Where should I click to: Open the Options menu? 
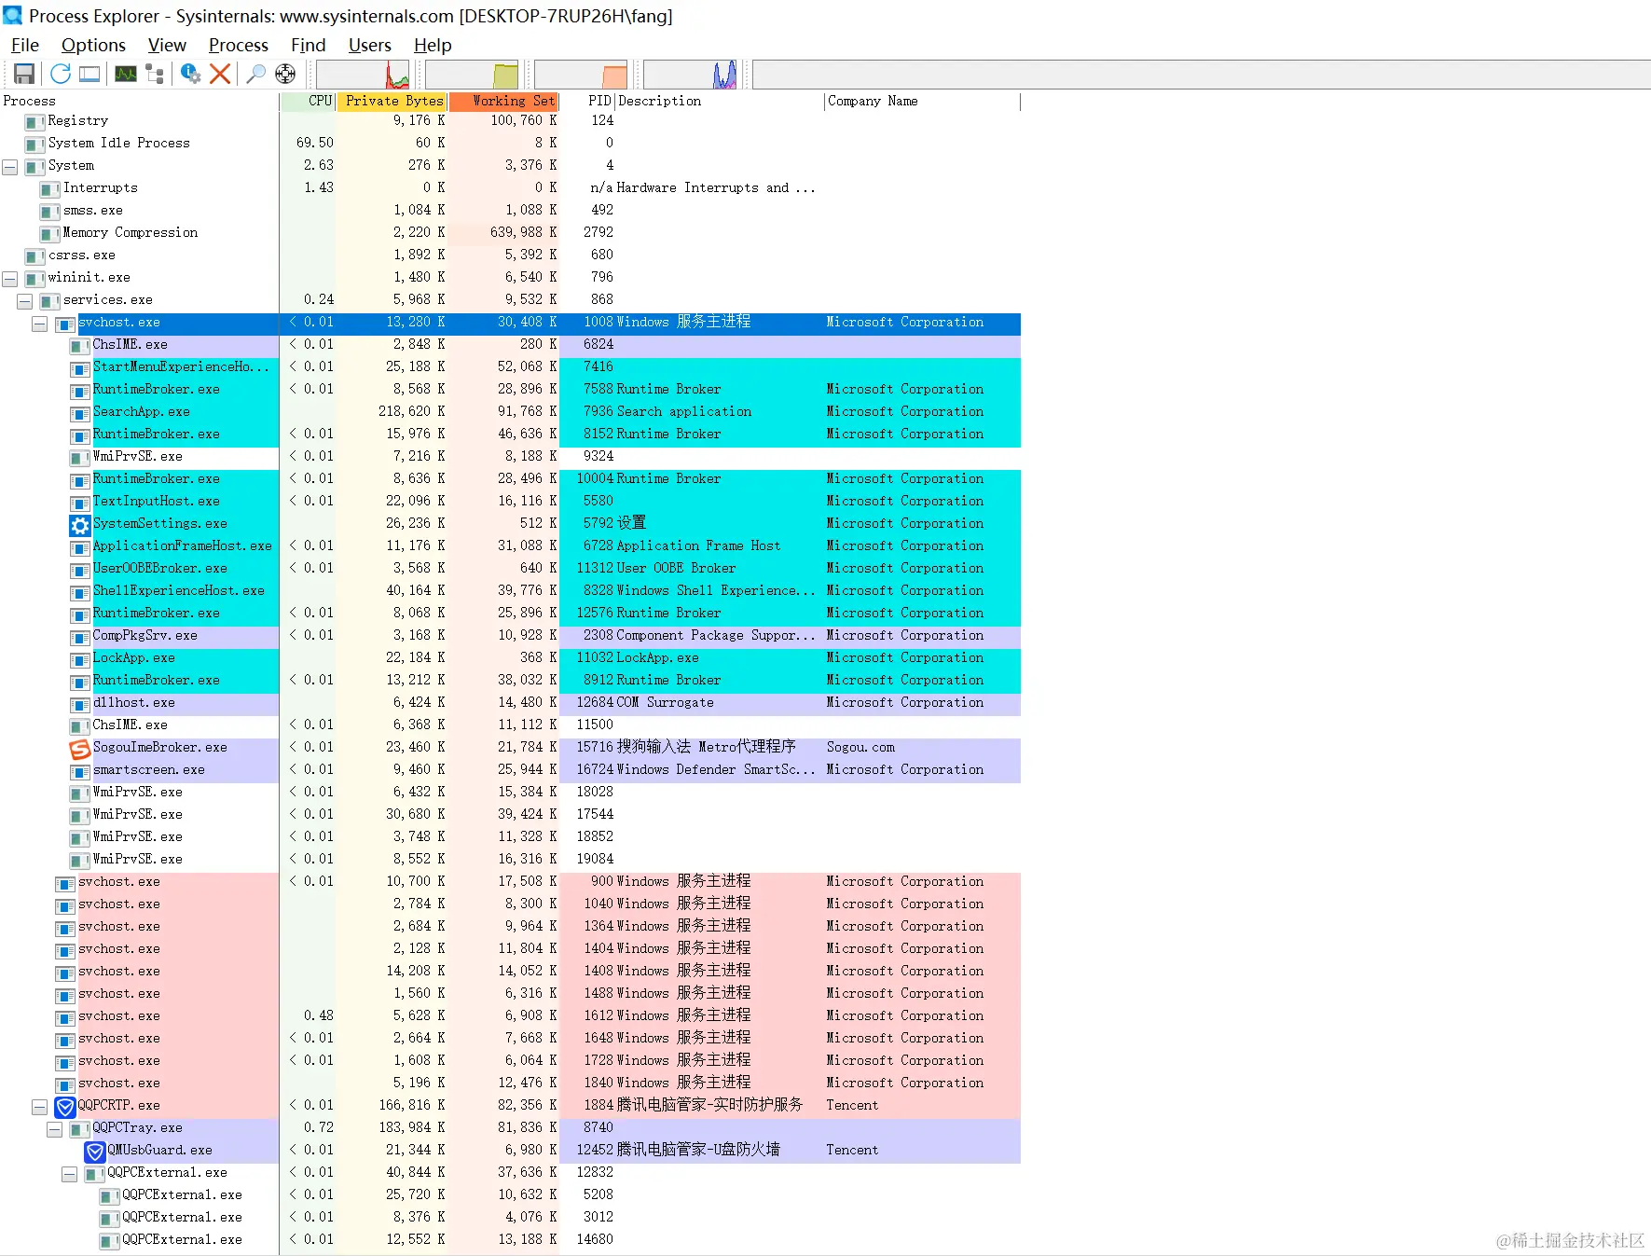point(93,45)
